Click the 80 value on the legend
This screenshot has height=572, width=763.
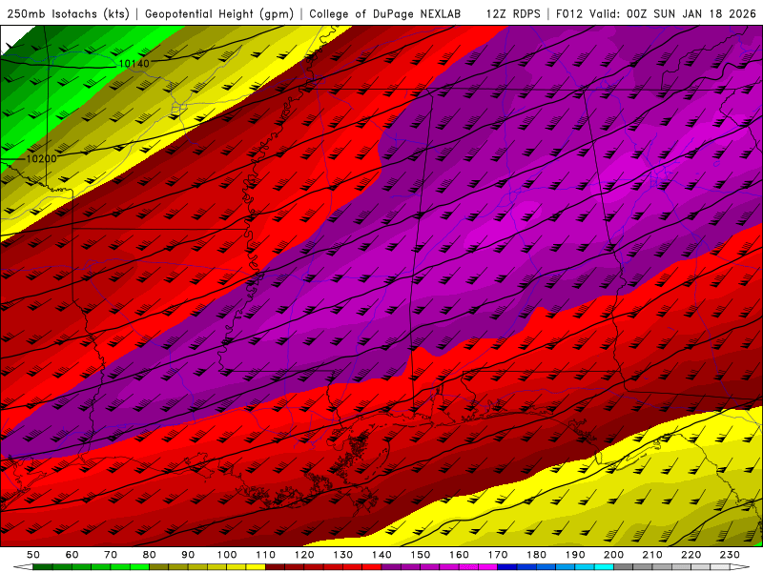tap(150, 555)
